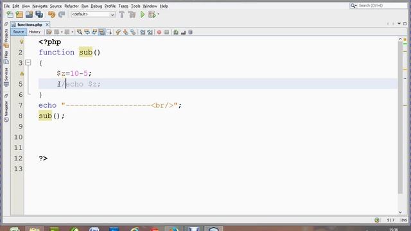The image size is (411, 231).
Task: Click the Open Project toolbar icon
Action: coord(29,14)
